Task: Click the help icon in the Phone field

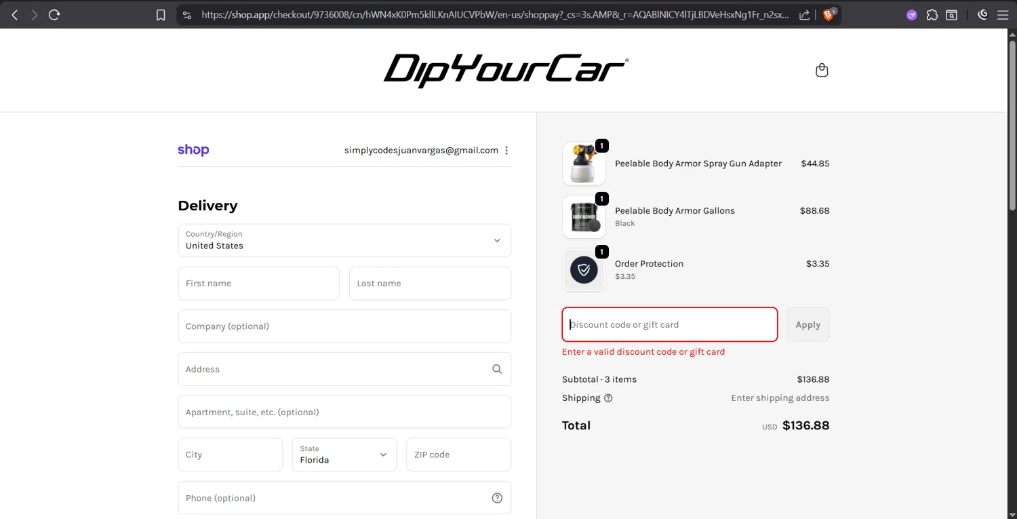Action: tap(497, 498)
